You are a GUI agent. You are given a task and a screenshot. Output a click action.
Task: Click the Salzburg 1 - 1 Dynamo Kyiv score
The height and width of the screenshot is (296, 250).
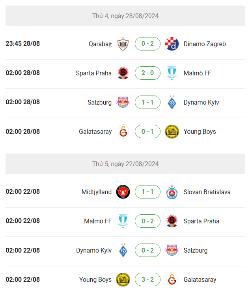tap(147, 102)
